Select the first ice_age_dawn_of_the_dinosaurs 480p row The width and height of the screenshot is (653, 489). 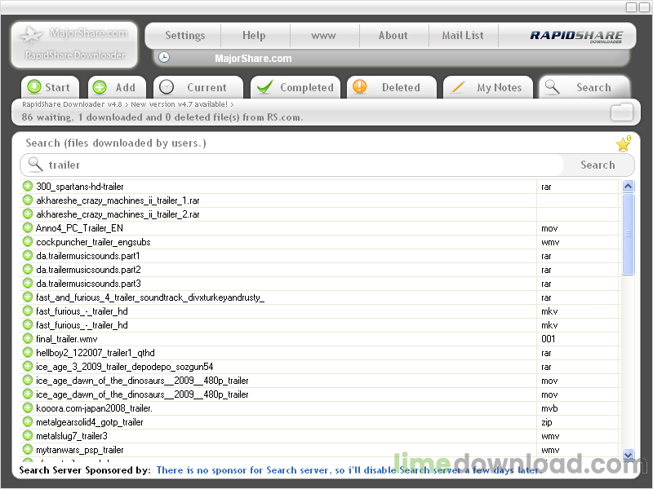click(x=320, y=381)
